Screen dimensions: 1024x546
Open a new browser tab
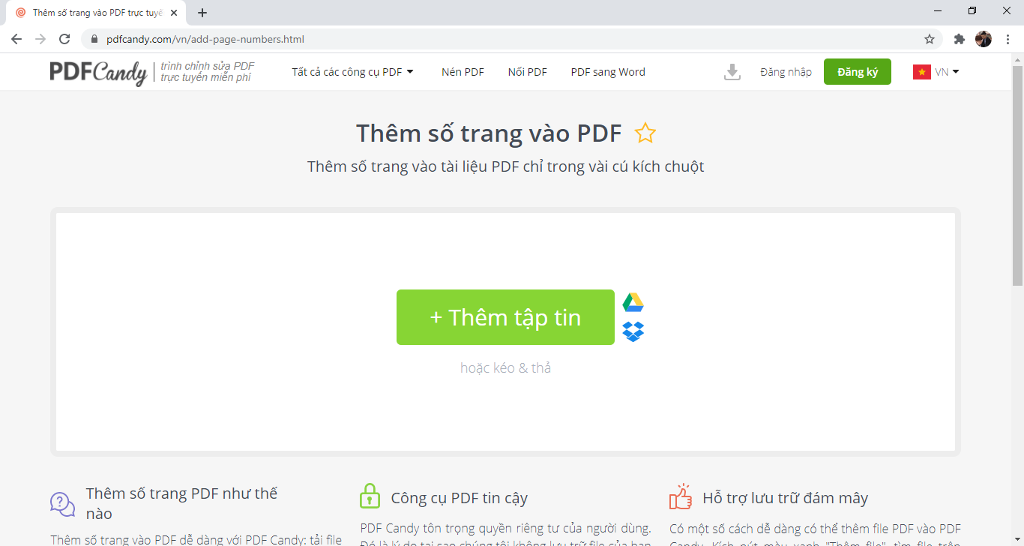tap(202, 13)
